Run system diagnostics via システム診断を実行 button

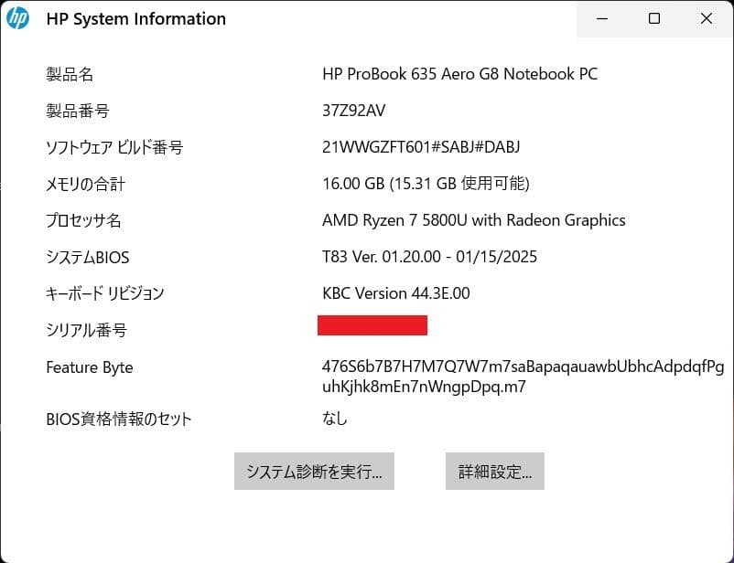[314, 471]
